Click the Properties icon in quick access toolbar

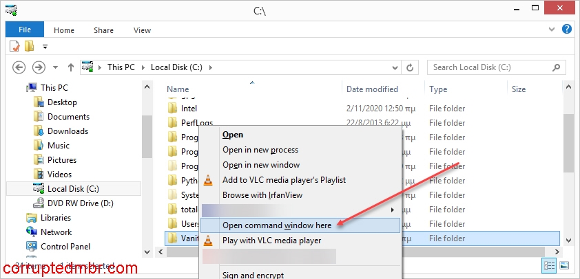[16, 47]
